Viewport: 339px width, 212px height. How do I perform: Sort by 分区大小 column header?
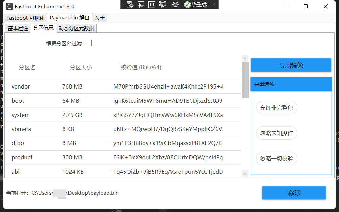click(81, 67)
